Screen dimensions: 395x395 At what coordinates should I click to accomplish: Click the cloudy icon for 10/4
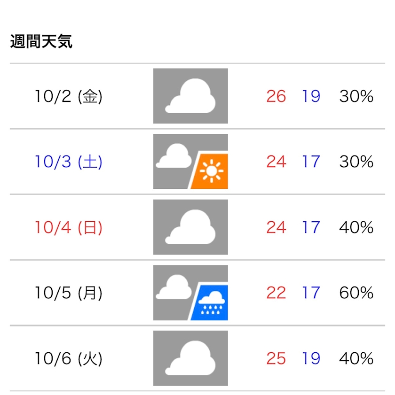coord(190,227)
